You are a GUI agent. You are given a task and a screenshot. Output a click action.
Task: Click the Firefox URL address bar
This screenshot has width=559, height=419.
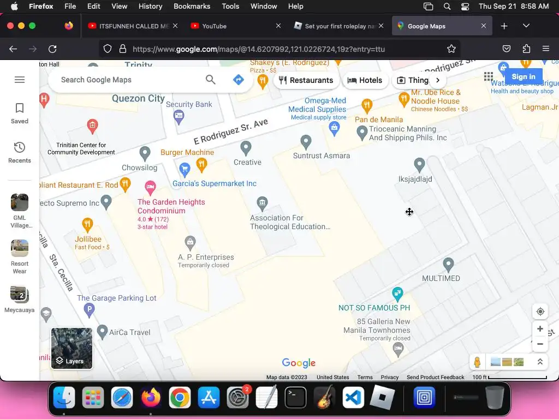click(279, 49)
